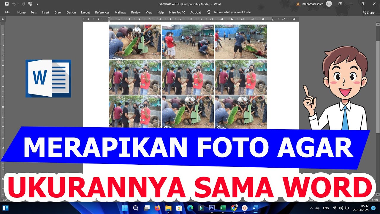Click the tab stop selector at ruler corner
This screenshot has width=380, height=214.
tap(3, 19)
